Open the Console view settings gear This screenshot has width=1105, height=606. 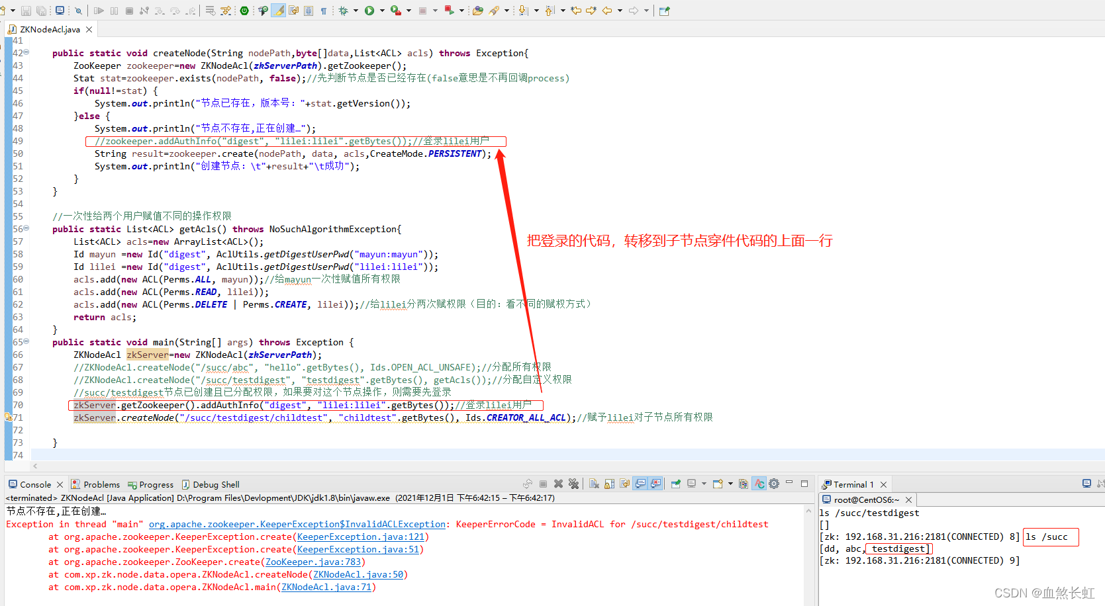774,484
